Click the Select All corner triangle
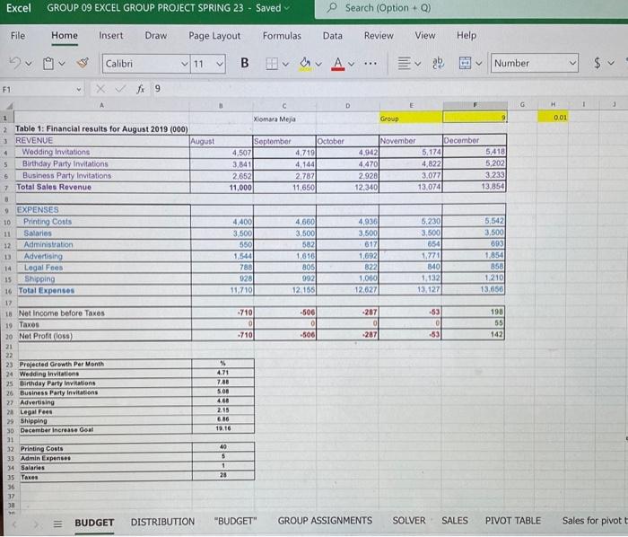Screen dimensions: 628x537 point(8,106)
